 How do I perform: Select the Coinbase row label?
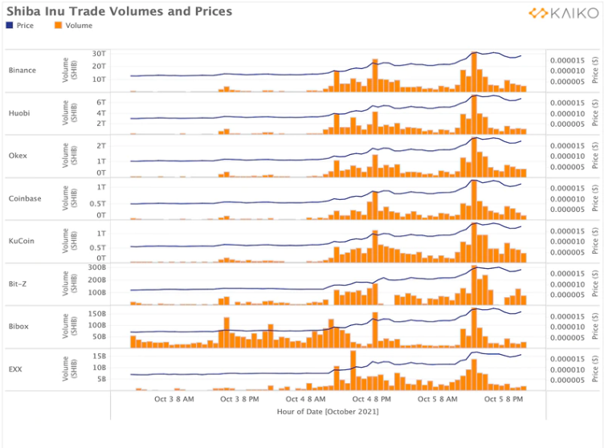point(25,198)
